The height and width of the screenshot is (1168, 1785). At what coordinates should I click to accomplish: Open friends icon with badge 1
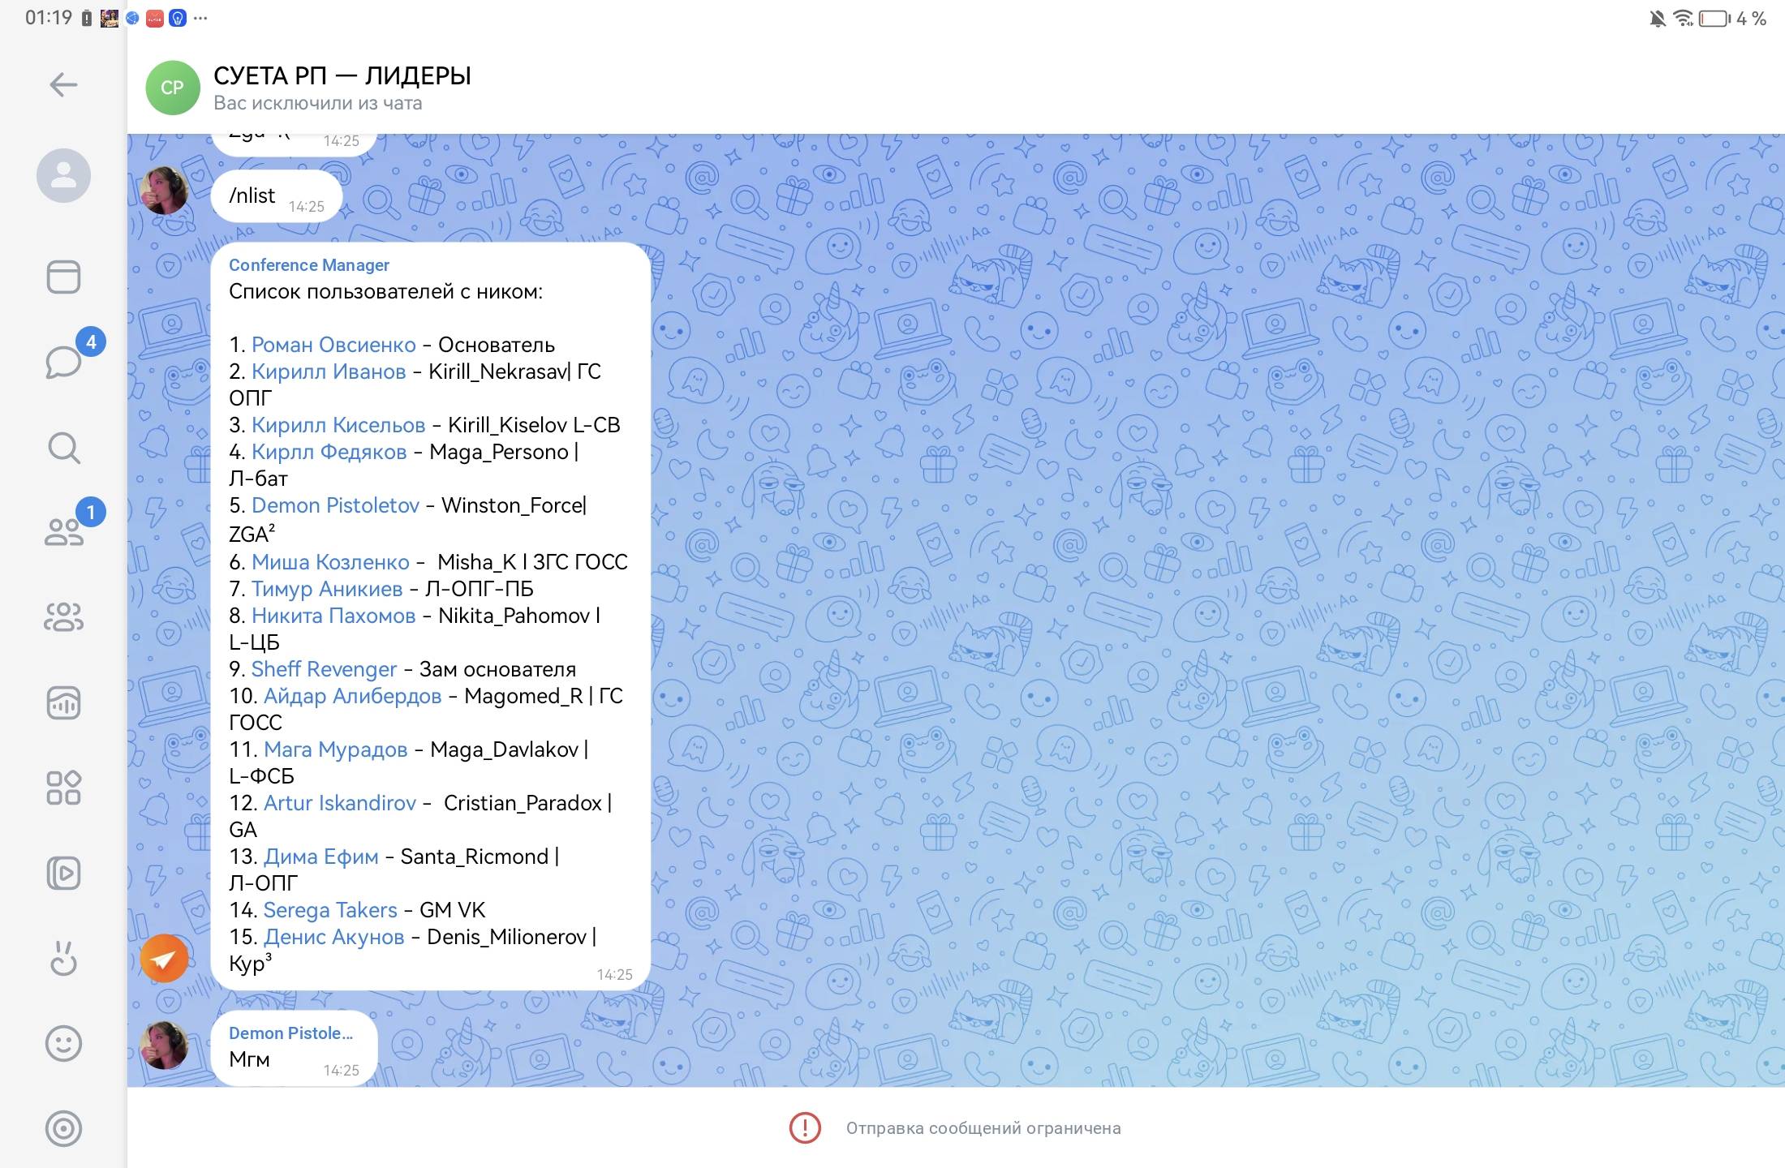pyautogui.click(x=63, y=532)
